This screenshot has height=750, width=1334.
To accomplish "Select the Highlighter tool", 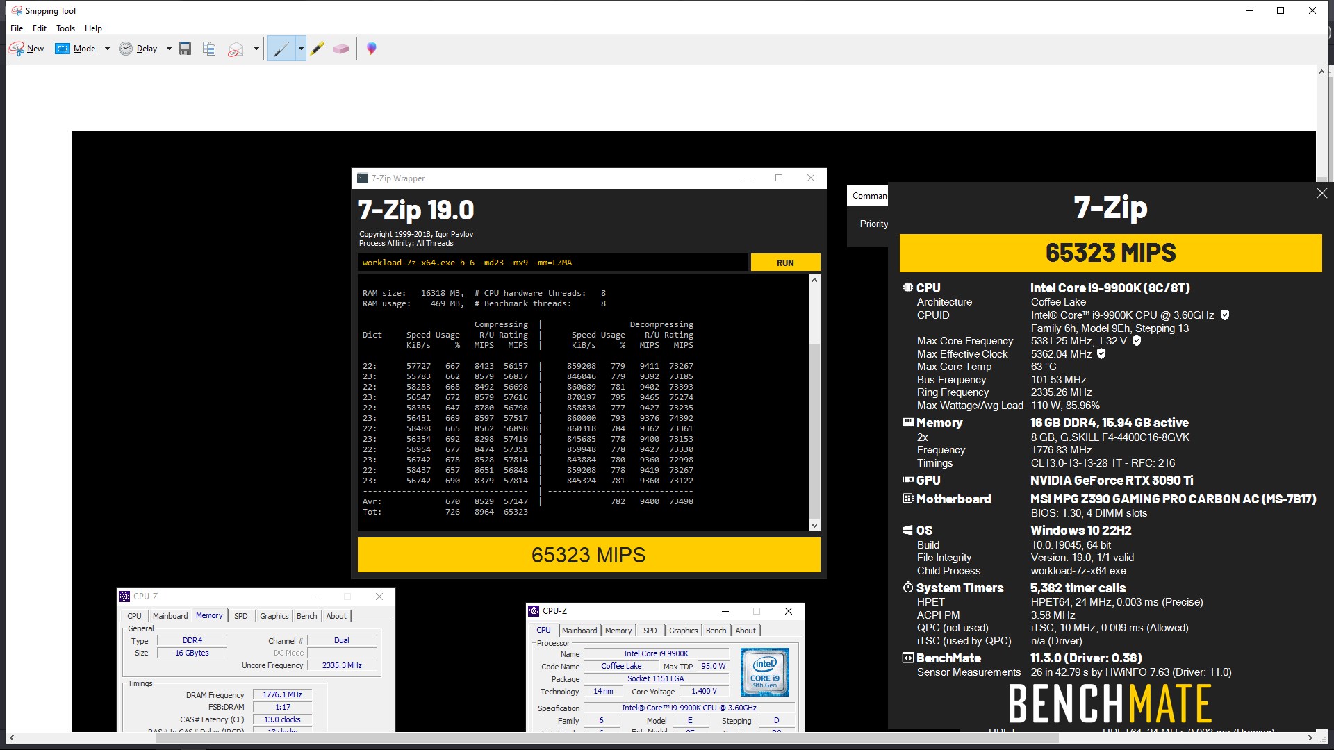I will tap(318, 49).
